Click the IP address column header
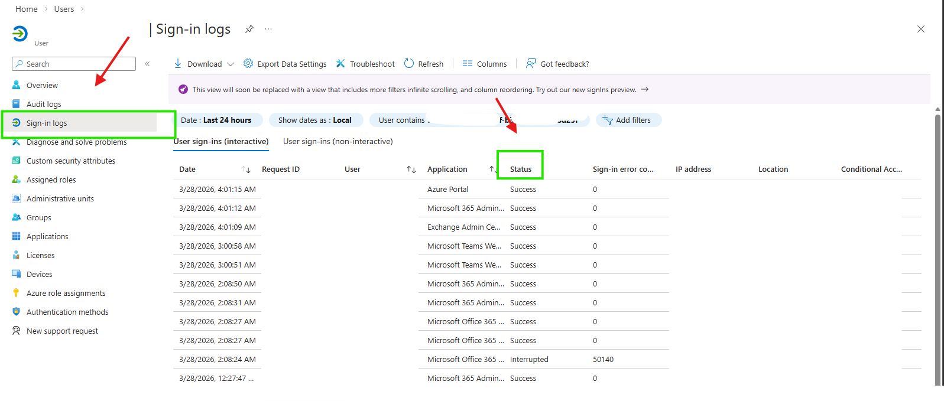Screen dimensions: 944x401 [693, 169]
